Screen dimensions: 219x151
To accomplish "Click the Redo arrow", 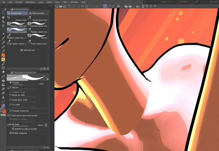I will 73,6.
